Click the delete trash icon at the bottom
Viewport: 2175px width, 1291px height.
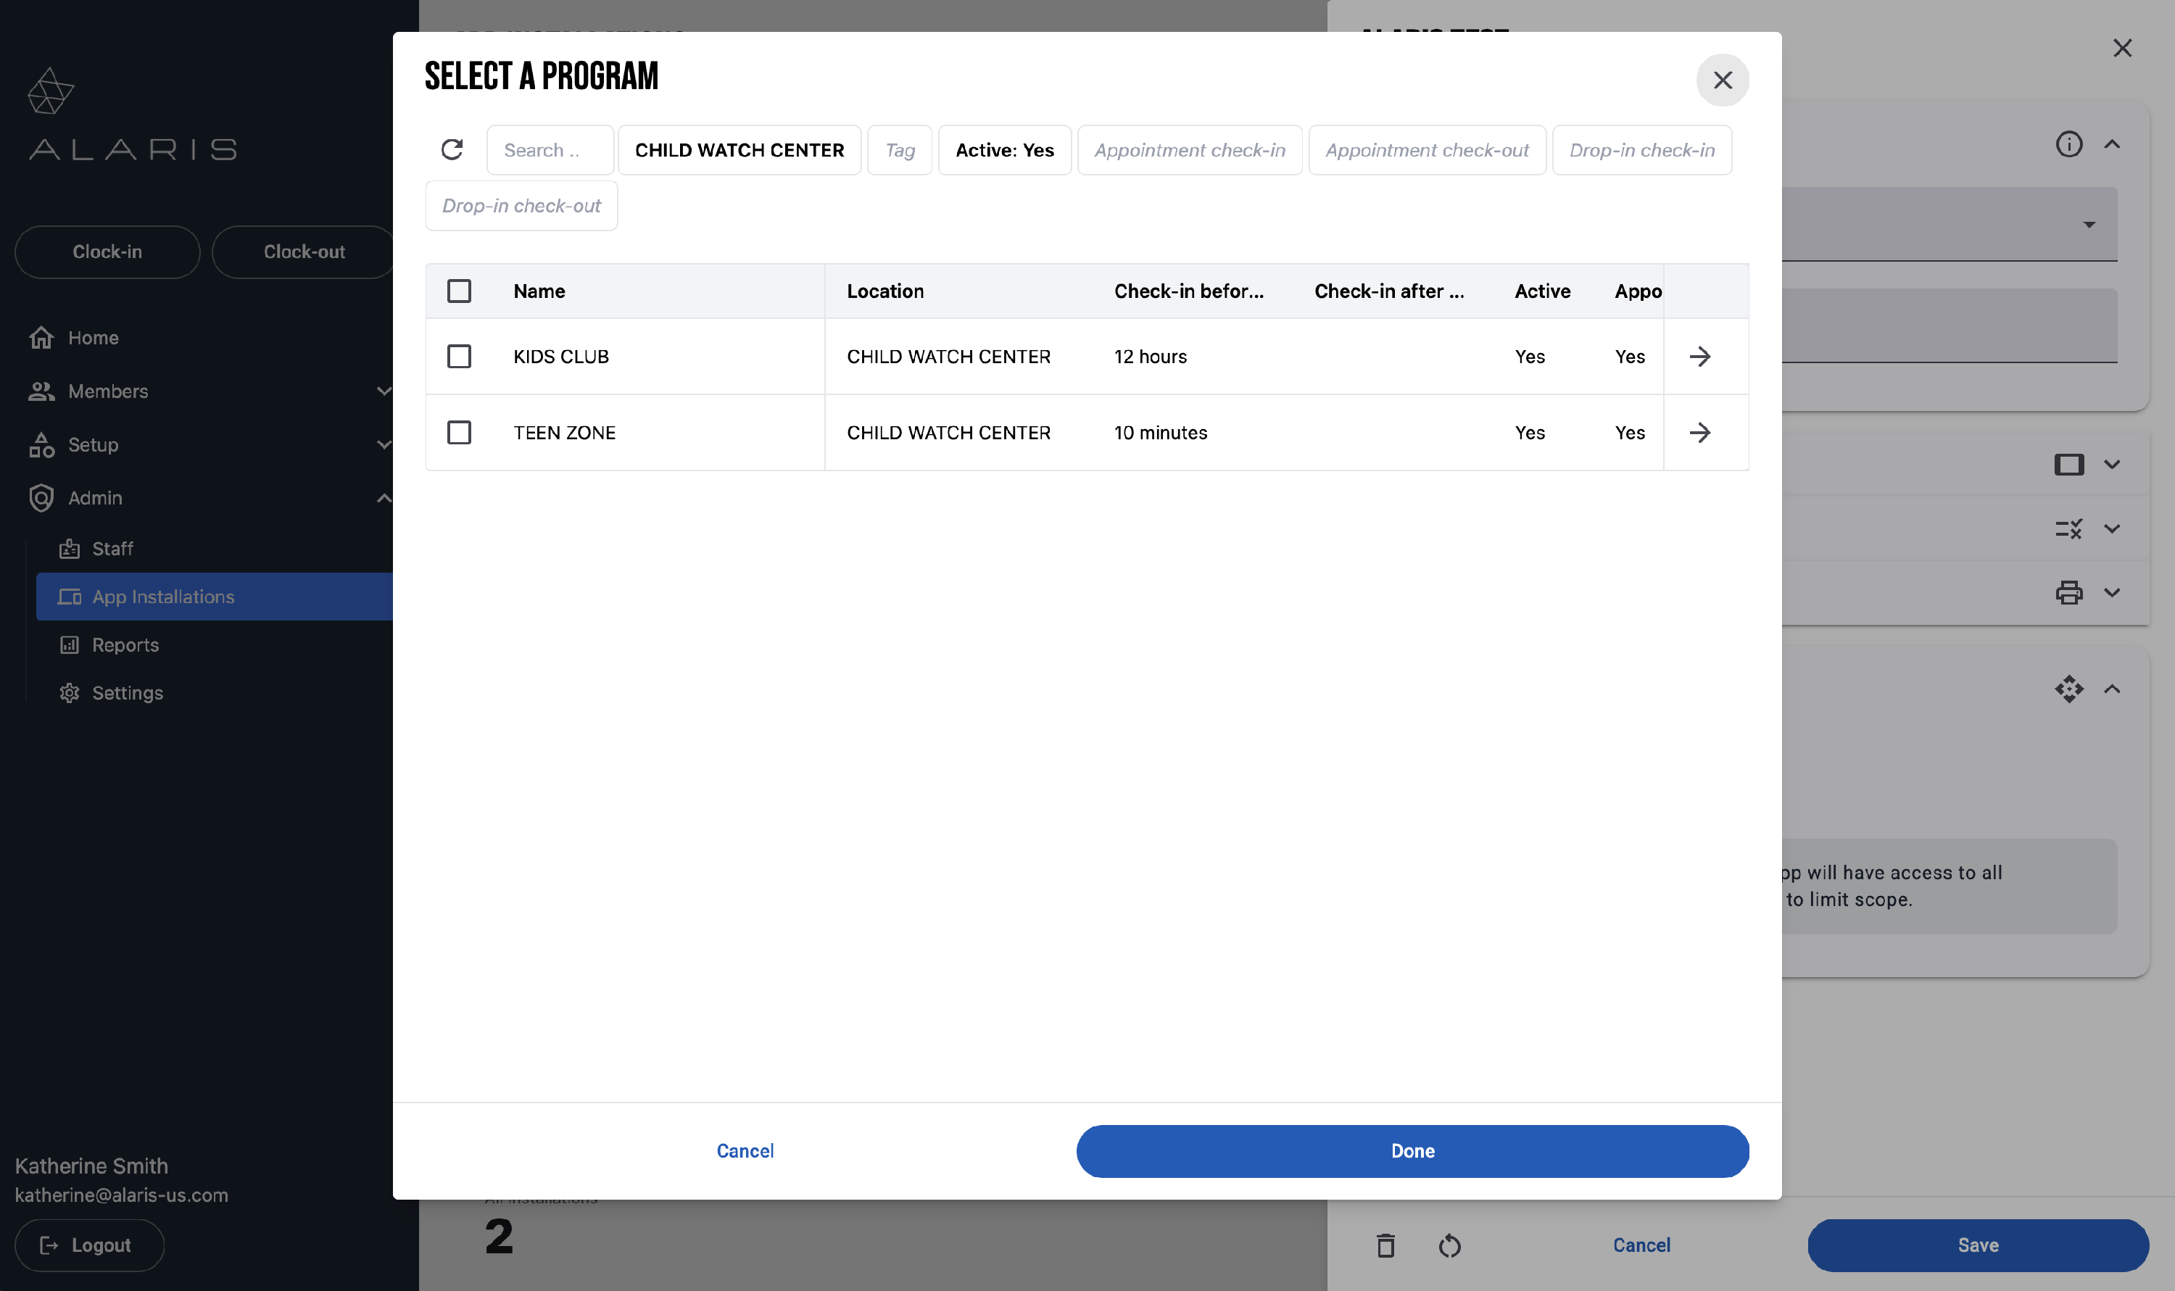point(1386,1245)
